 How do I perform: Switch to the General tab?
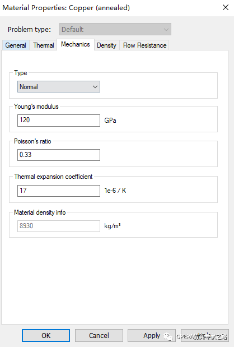(16, 45)
